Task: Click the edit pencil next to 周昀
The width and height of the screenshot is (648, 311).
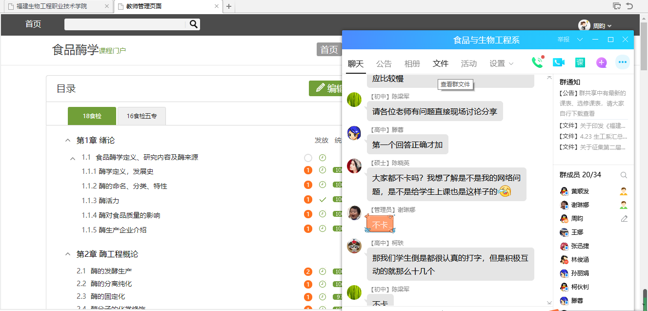Action: tap(624, 219)
